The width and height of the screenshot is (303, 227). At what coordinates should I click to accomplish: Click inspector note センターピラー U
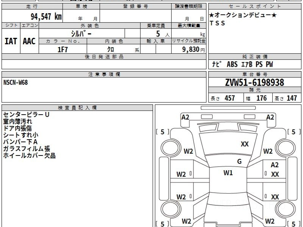[x=26, y=115]
